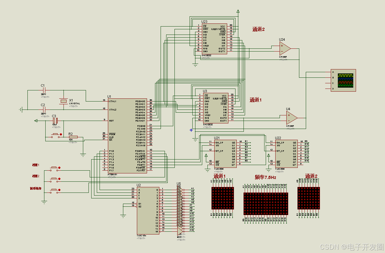Viewport: 385px width, 253px height.
Task: Click the 频率7.5Hz wide LED dot matrix
Action: [266, 204]
